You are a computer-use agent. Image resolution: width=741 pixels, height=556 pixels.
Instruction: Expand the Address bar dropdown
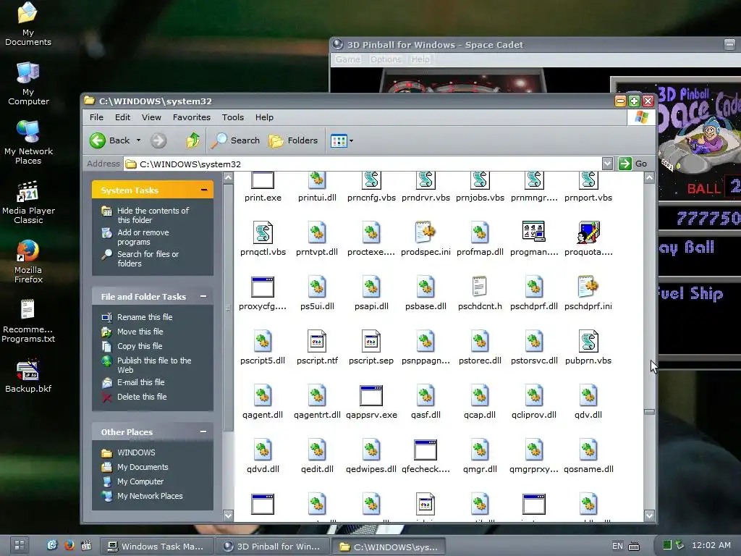607,164
